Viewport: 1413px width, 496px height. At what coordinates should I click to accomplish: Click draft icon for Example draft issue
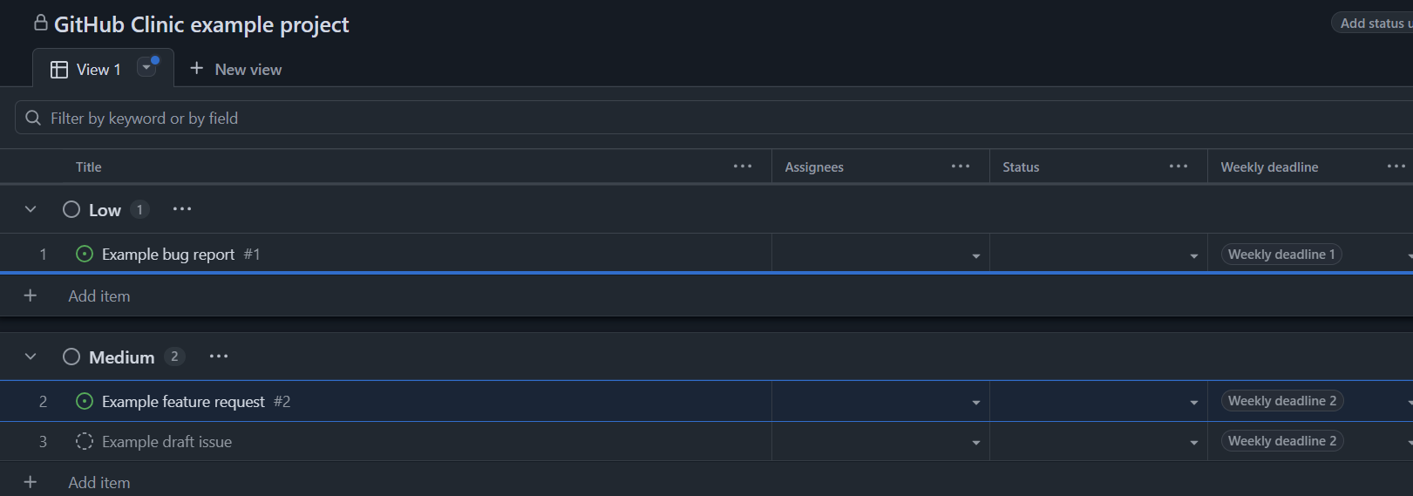[x=85, y=441]
